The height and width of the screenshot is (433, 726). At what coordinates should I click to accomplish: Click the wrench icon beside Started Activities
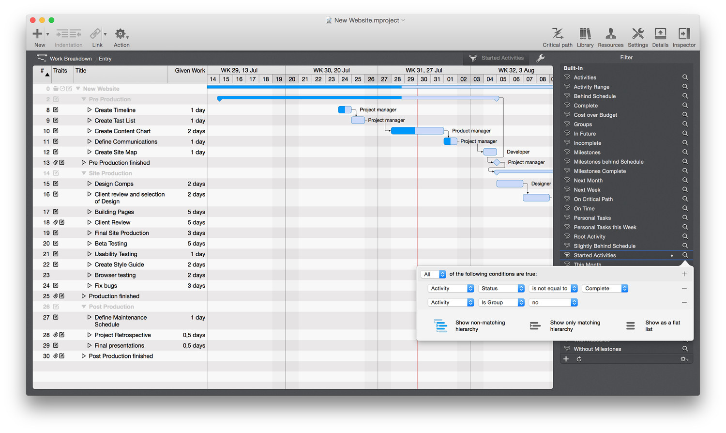pos(540,58)
